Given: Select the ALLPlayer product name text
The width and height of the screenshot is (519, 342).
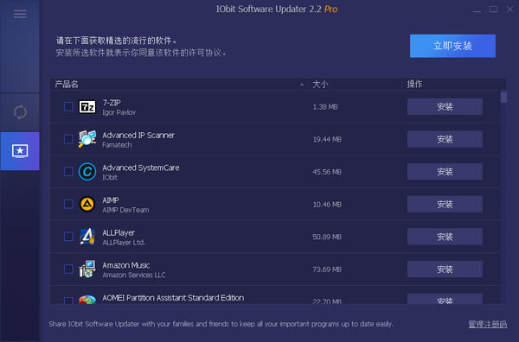Looking at the screenshot, I should (119, 232).
